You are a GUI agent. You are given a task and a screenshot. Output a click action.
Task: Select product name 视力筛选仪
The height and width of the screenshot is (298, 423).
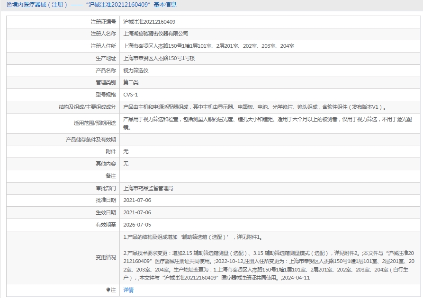tap(136, 70)
